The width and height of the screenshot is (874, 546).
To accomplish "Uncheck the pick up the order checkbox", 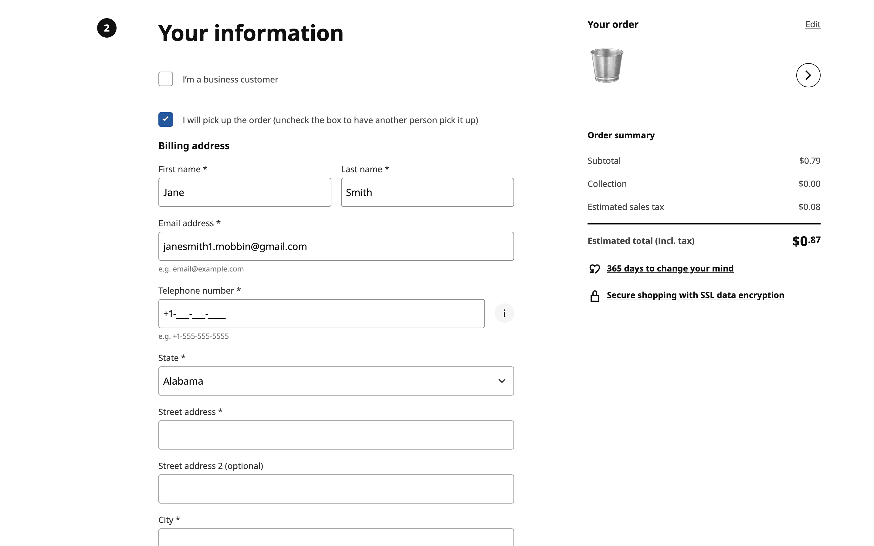I will (x=165, y=120).
